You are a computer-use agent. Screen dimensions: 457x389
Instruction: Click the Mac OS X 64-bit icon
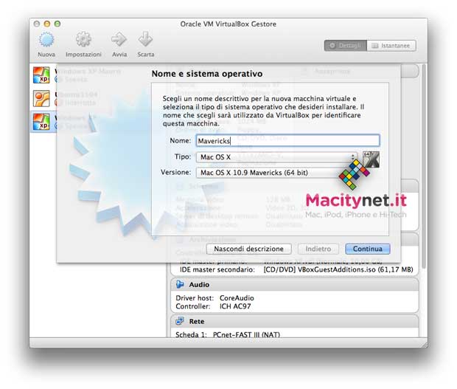pyautogui.click(x=371, y=159)
